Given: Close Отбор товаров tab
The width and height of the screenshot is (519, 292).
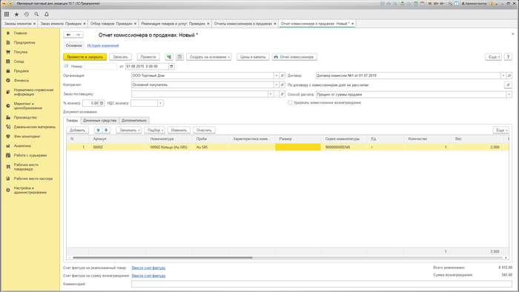Looking at the screenshot, I should pos(135,24).
